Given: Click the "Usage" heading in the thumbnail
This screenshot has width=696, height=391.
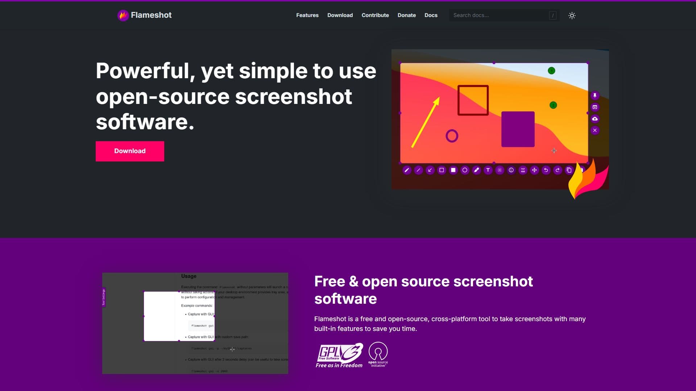Looking at the screenshot, I should click(x=189, y=276).
